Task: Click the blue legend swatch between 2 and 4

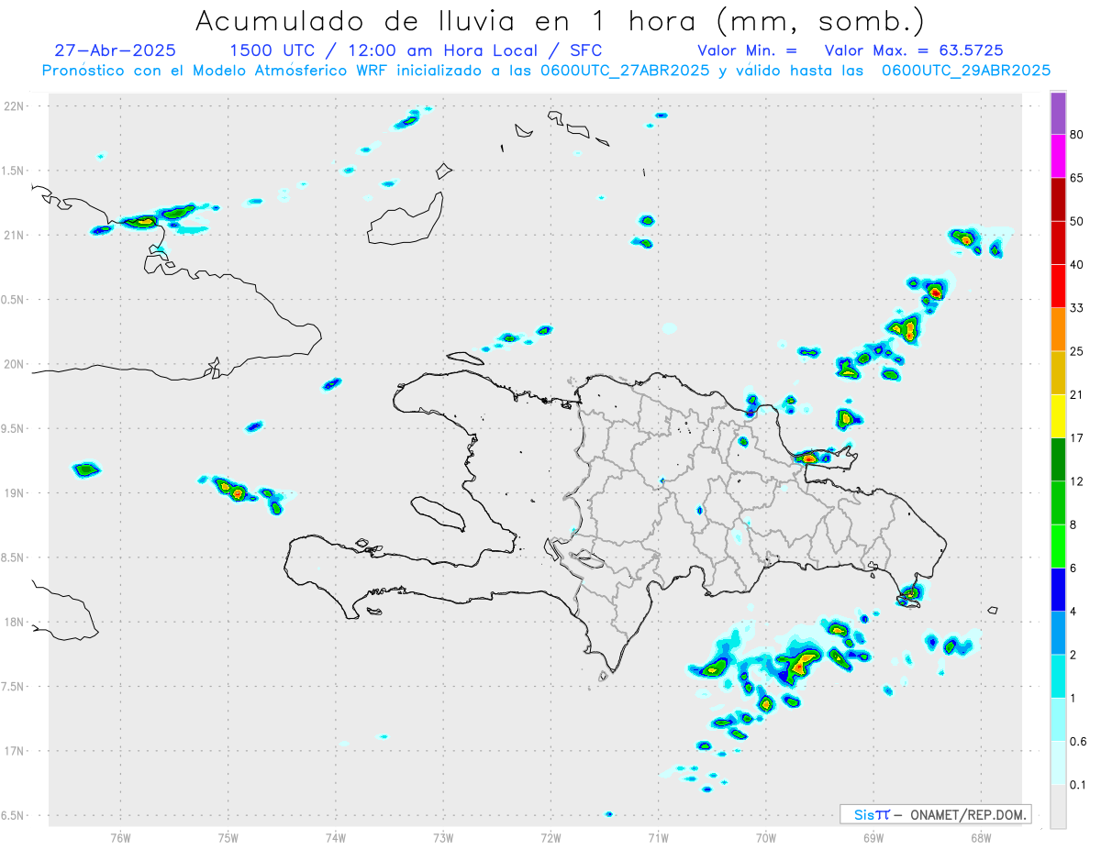Action: tap(1058, 633)
